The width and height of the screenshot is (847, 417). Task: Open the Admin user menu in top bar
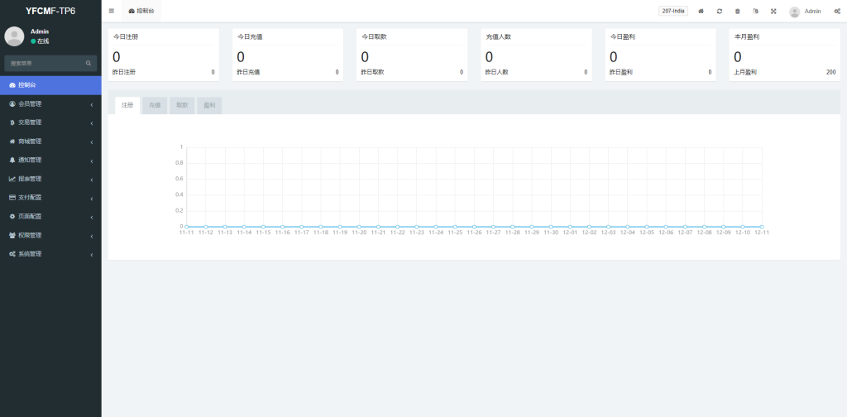pyautogui.click(x=805, y=12)
